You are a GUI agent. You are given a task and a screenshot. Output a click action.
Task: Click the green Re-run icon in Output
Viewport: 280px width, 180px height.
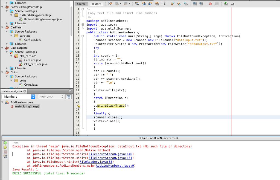(x=5, y=143)
